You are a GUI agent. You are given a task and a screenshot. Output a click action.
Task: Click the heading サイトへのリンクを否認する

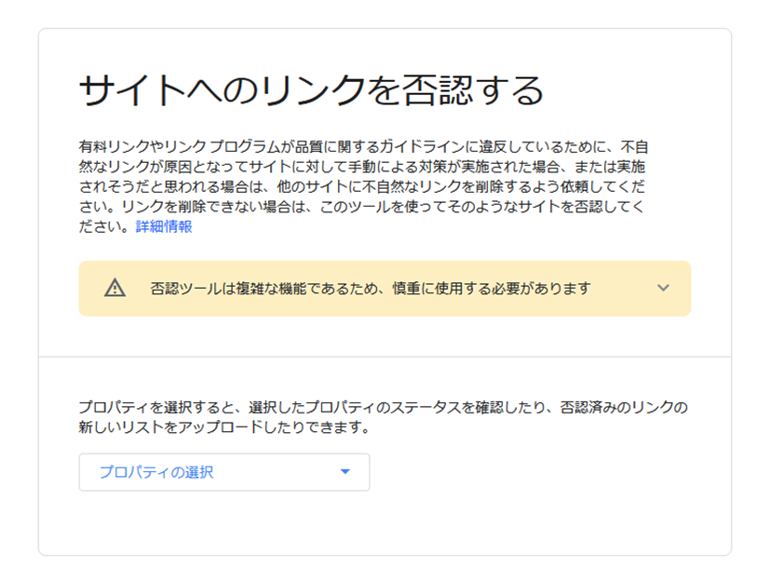pyautogui.click(x=311, y=90)
